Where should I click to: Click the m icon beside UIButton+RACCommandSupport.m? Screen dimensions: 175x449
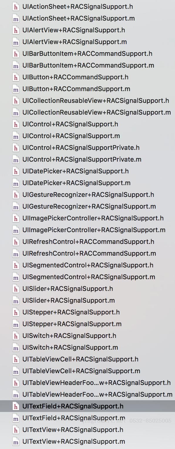pos(16,89)
